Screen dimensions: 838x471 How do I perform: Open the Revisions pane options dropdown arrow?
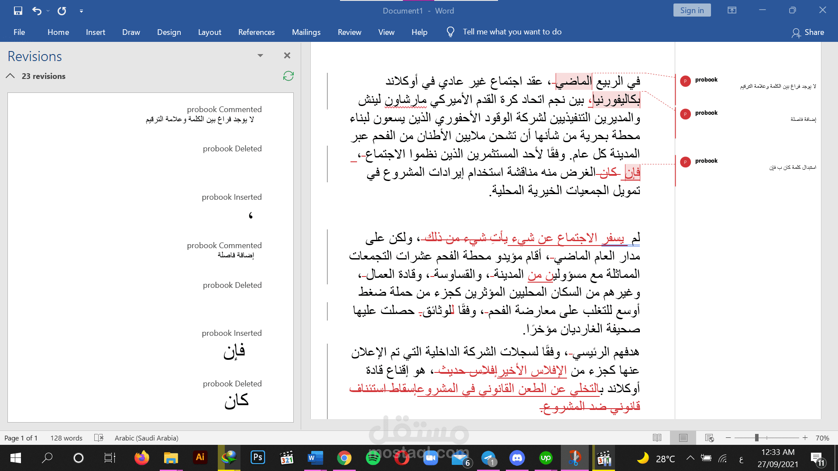point(260,55)
